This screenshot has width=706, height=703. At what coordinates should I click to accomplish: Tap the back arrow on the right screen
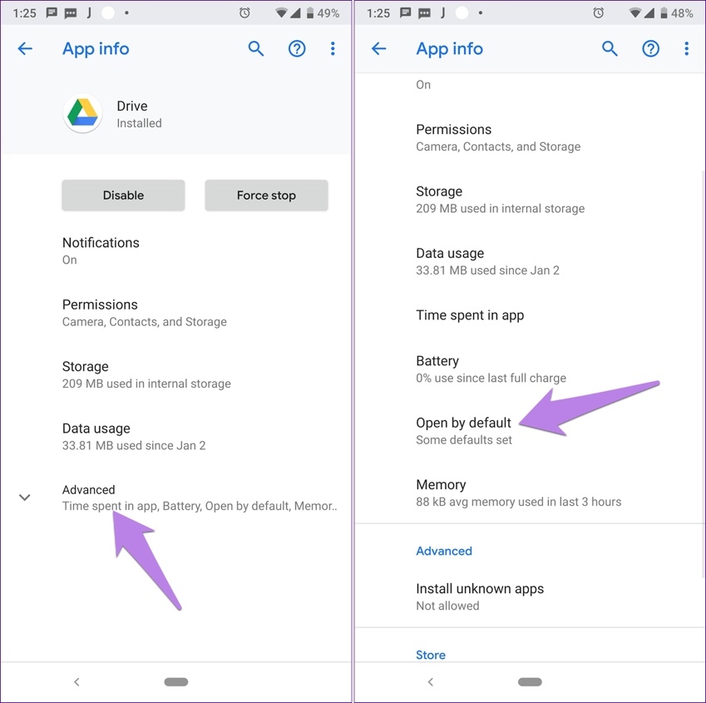click(x=379, y=49)
